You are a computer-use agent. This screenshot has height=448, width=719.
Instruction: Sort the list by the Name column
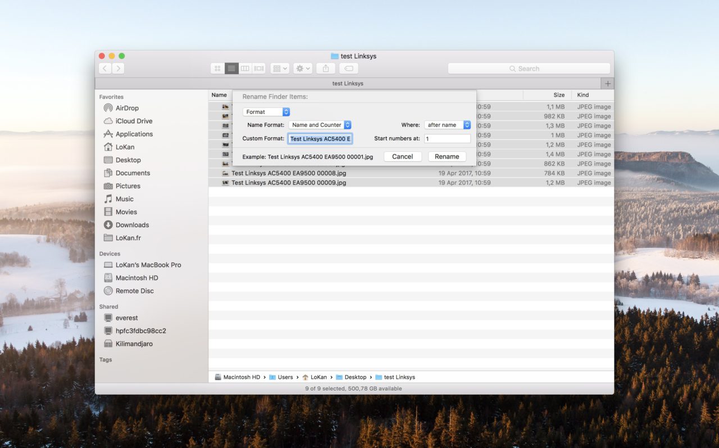click(x=220, y=95)
